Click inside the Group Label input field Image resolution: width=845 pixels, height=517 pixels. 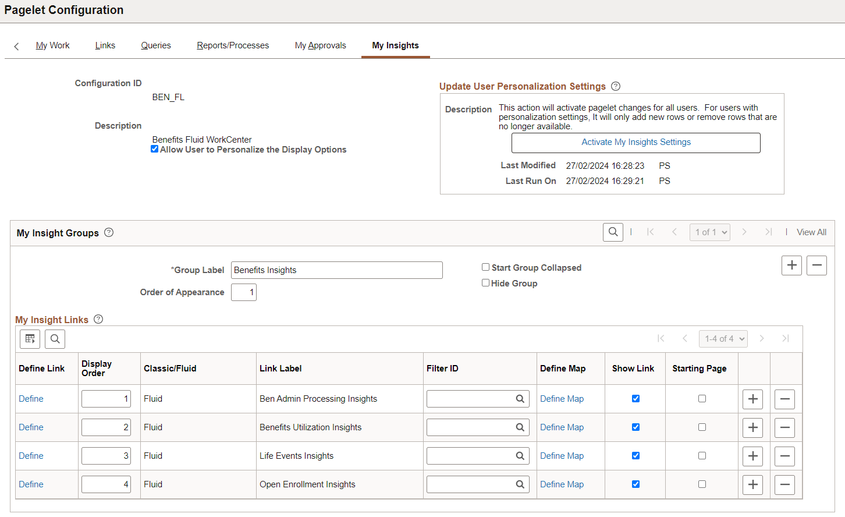pyautogui.click(x=336, y=270)
